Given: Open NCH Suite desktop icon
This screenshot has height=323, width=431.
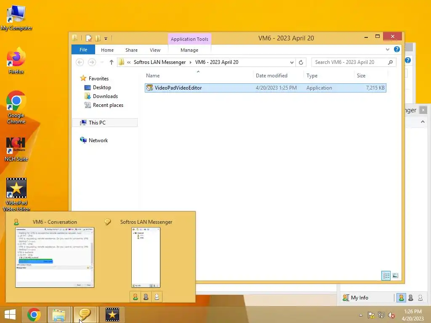Looking at the screenshot, I should tap(16, 149).
